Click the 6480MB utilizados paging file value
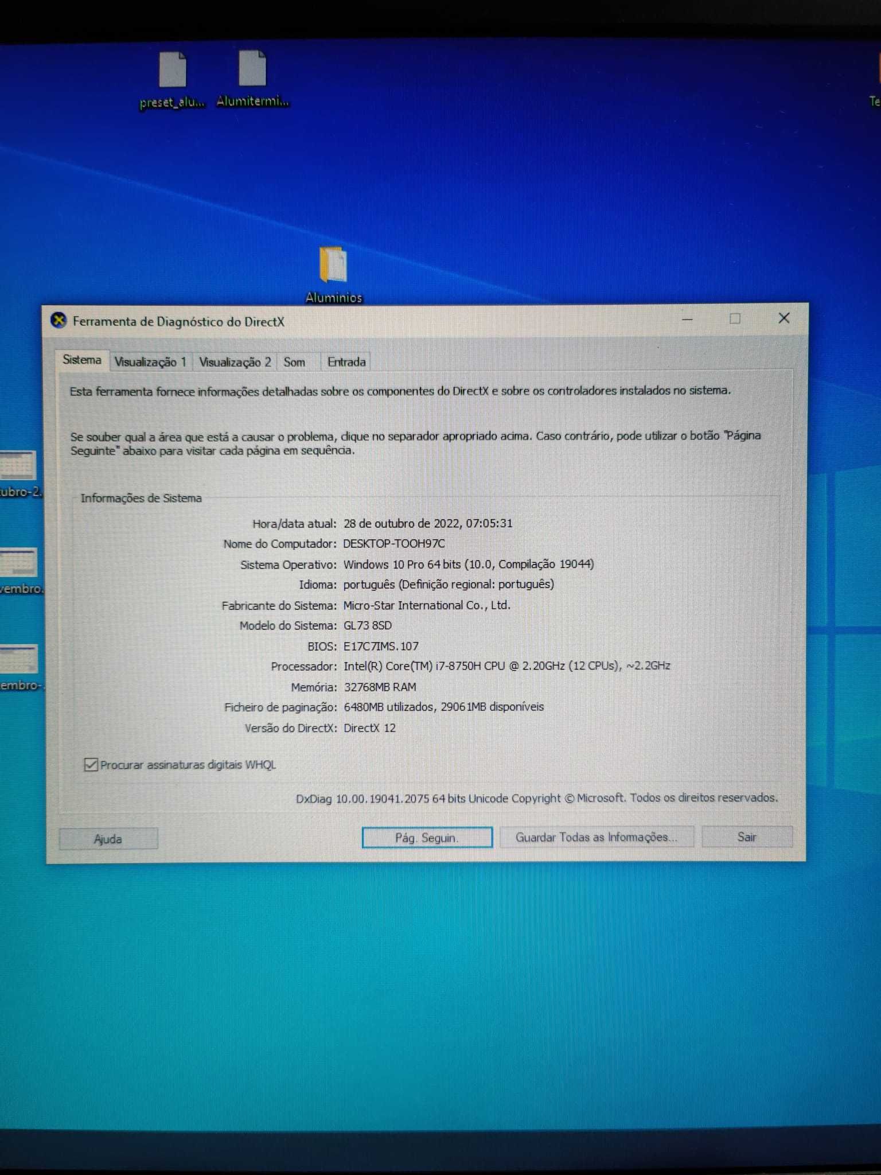Image resolution: width=881 pixels, height=1175 pixels. pos(444,707)
